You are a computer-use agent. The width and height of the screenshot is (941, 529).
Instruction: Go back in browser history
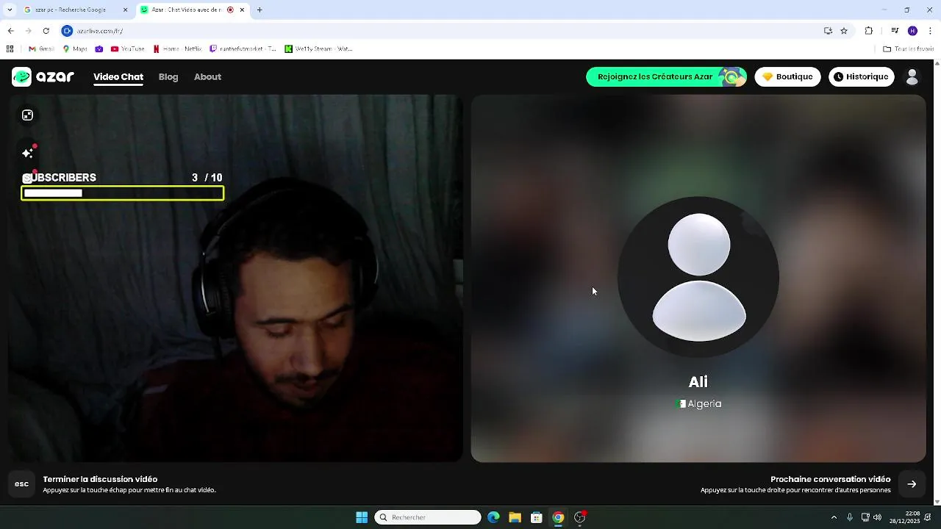click(10, 31)
